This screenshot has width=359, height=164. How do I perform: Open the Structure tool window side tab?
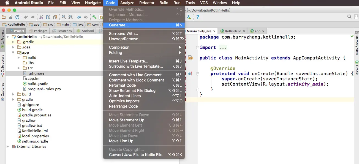tap(2, 65)
